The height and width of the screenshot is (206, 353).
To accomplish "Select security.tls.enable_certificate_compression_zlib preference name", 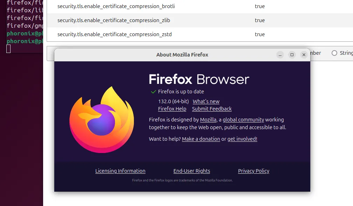I will tap(114, 20).
